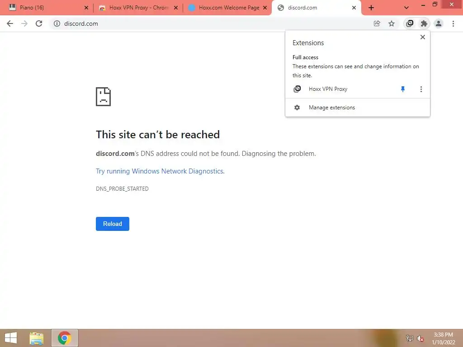463x347 pixels.
Task: Click the Reload button on the error page
Action: pos(113,224)
